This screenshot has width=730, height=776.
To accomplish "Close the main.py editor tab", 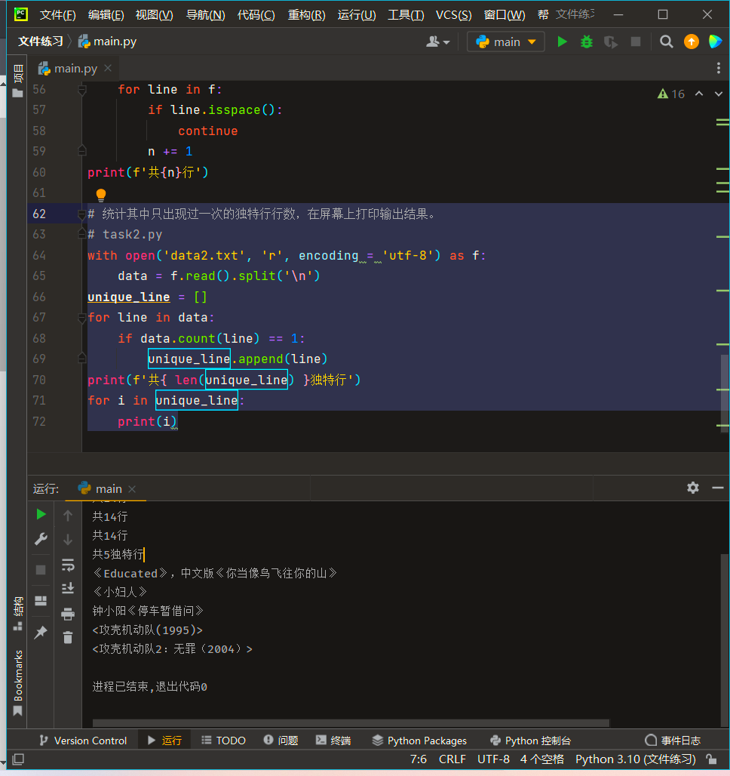I will point(108,68).
